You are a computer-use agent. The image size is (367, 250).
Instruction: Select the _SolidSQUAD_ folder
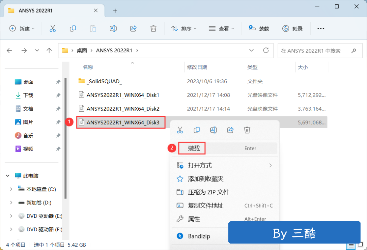(x=104, y=81)
